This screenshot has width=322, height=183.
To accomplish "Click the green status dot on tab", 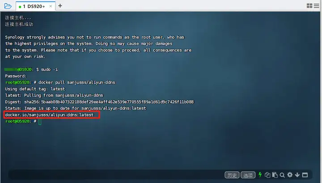I will point(20,7).
